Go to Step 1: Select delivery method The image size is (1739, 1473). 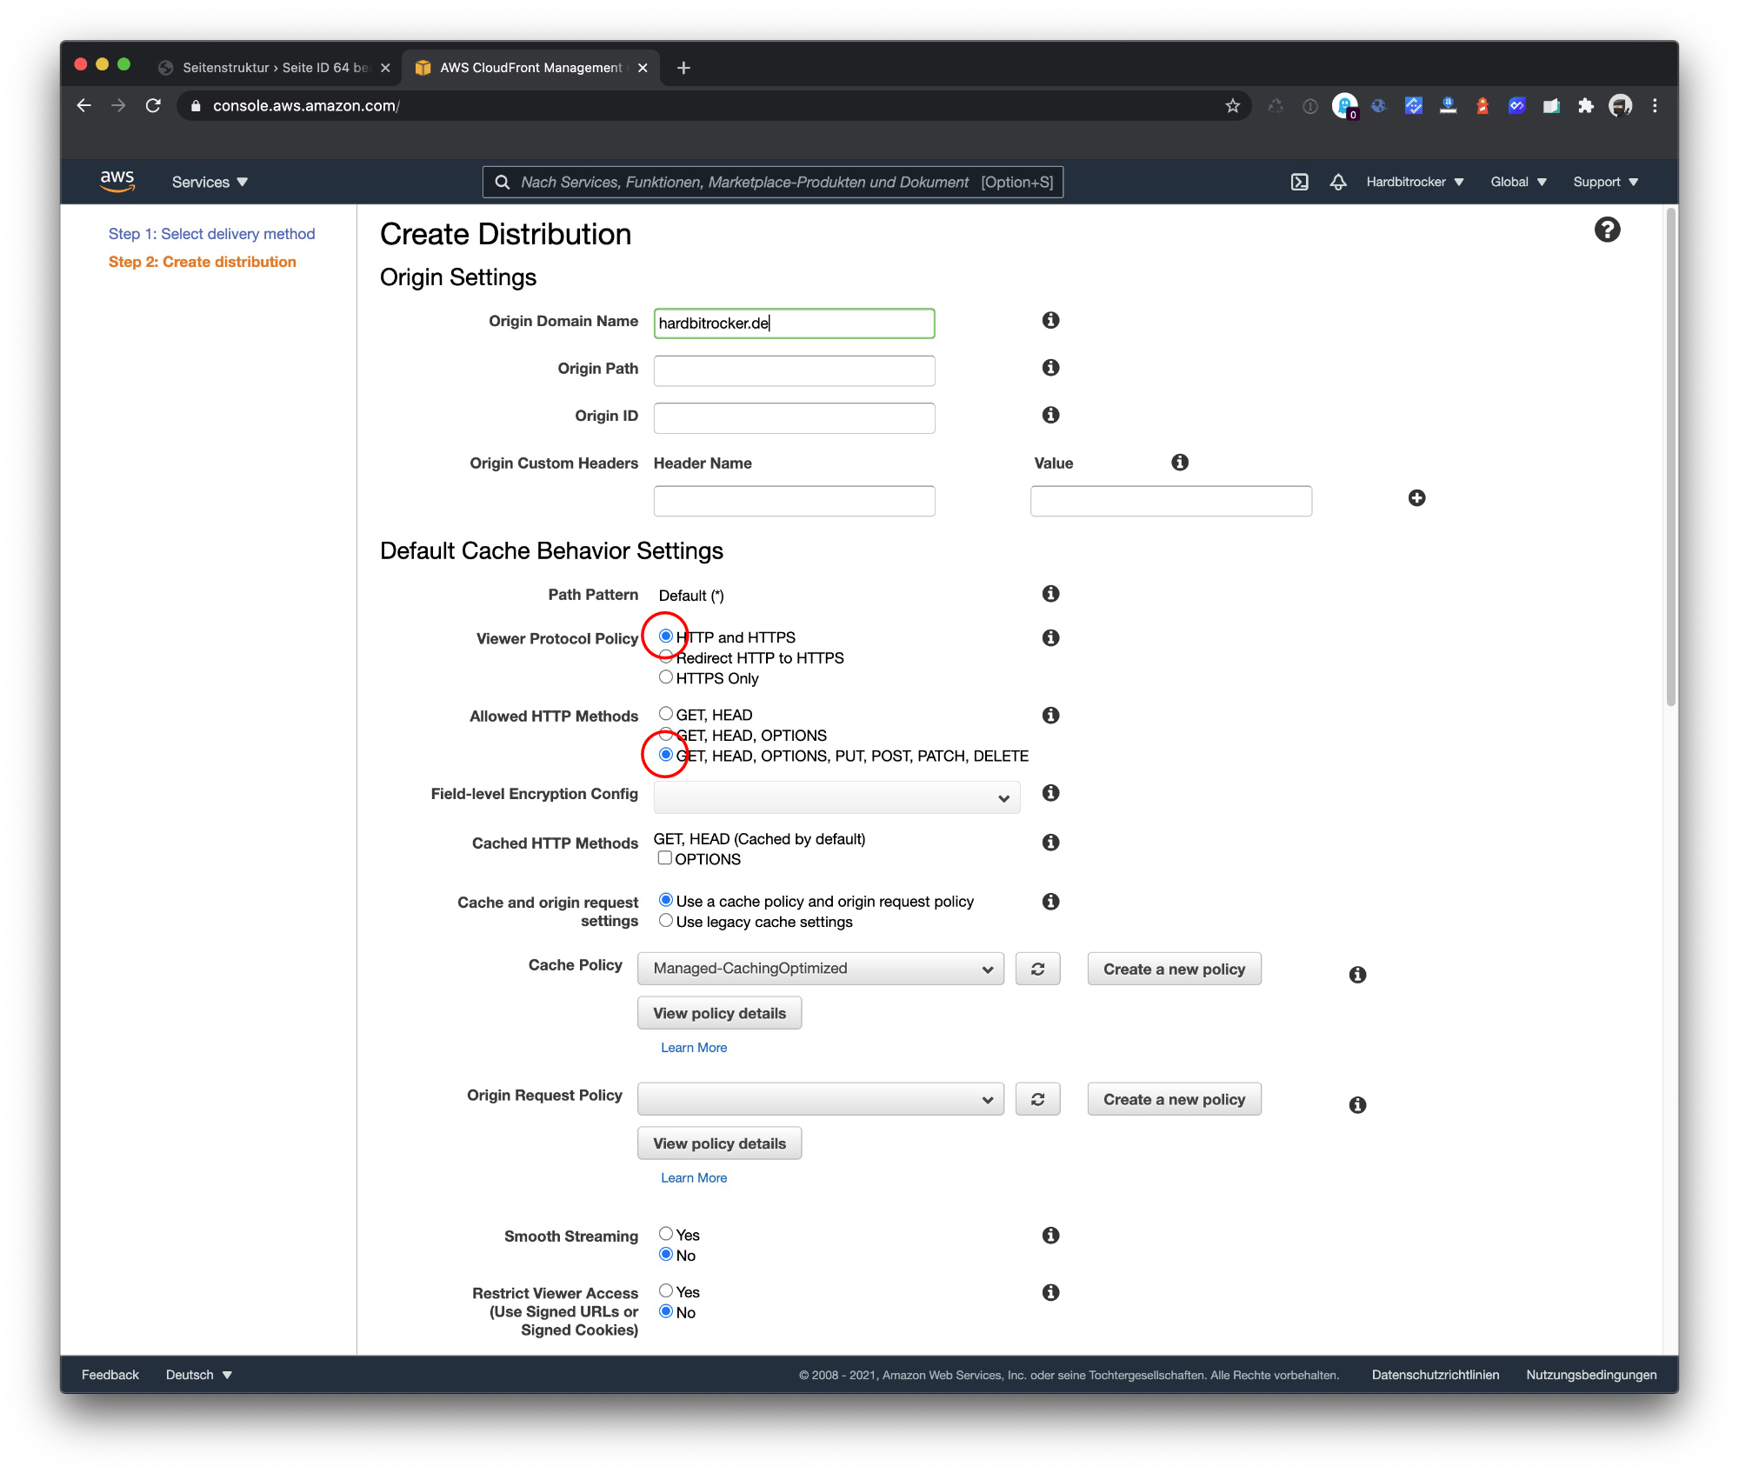pyautogui.click(x=211, y=234)
